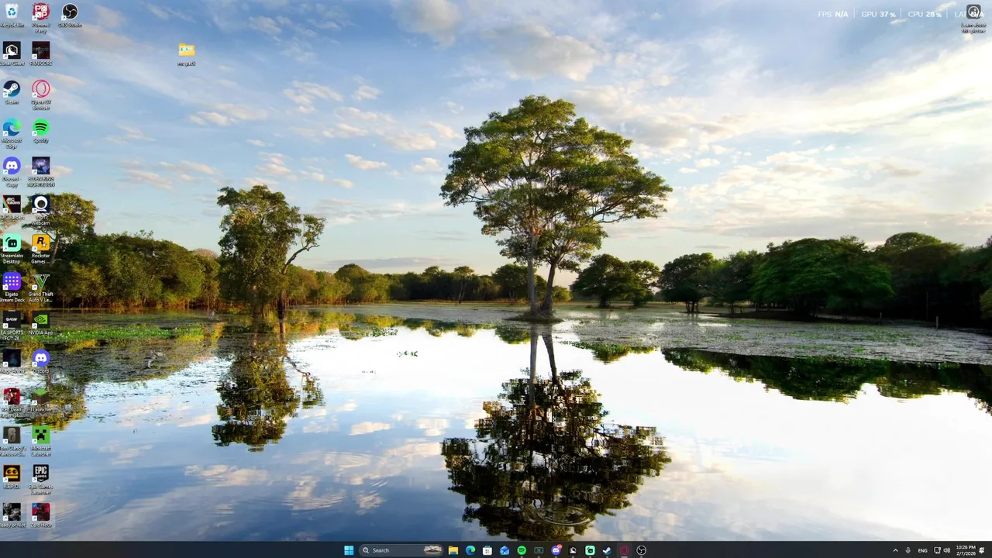Launch Pummel Party from the desktop
Viewport: 992px width, 558px height.
(41, 17)
